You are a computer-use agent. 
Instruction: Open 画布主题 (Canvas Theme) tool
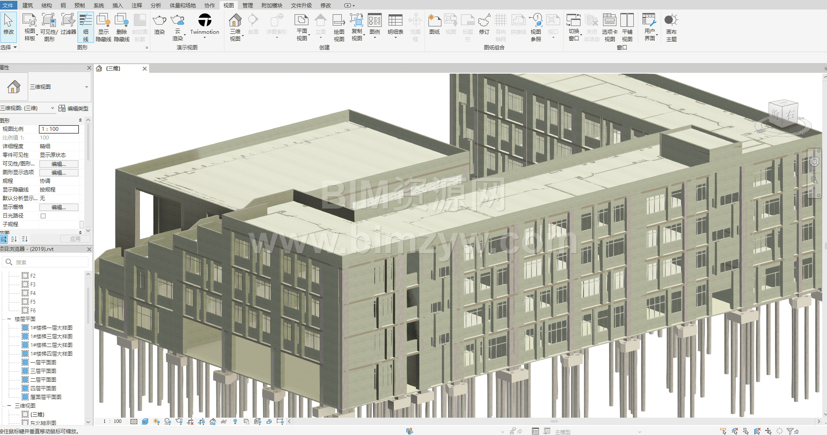tap(671, 21)
